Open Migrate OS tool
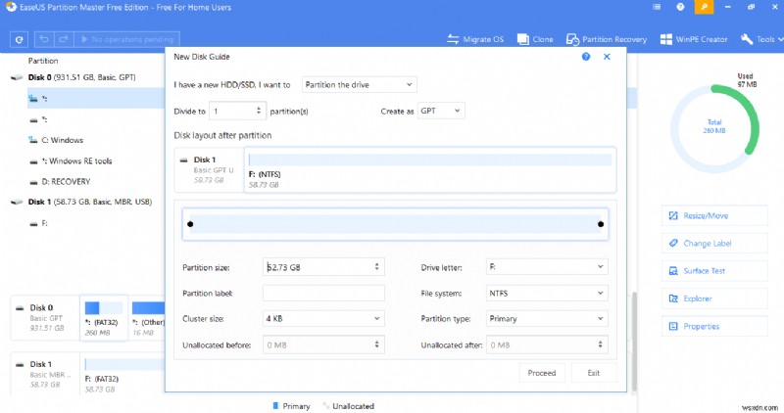This screenshot has width=784, height=413. click(475, 39)
